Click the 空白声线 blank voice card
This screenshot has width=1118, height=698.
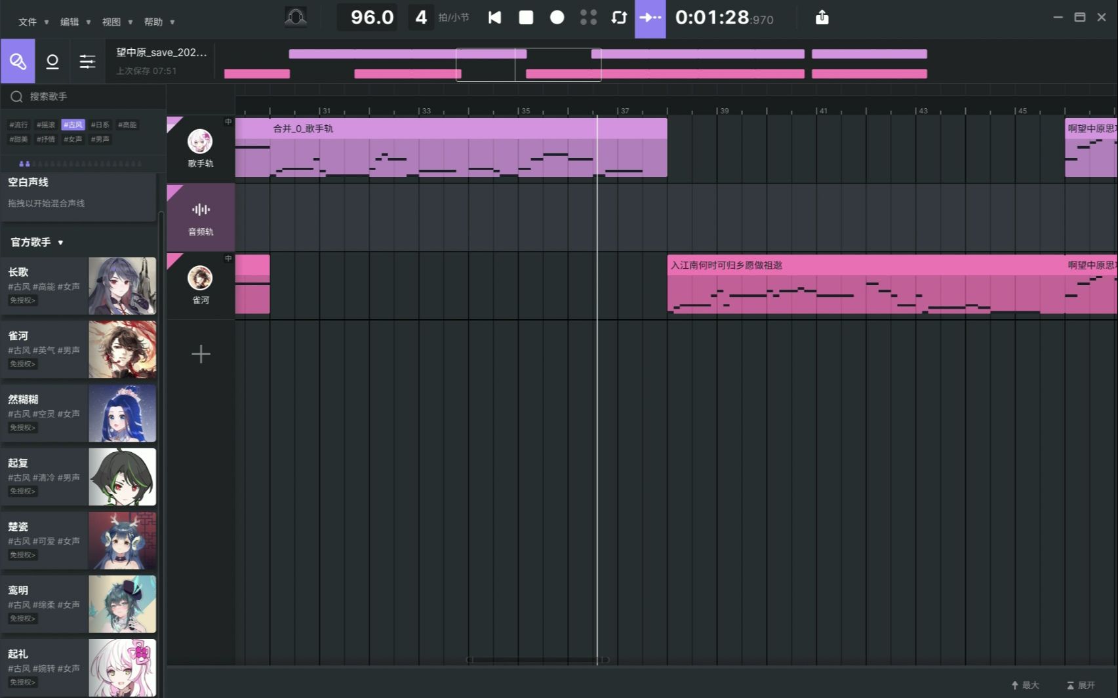point(79,197)
